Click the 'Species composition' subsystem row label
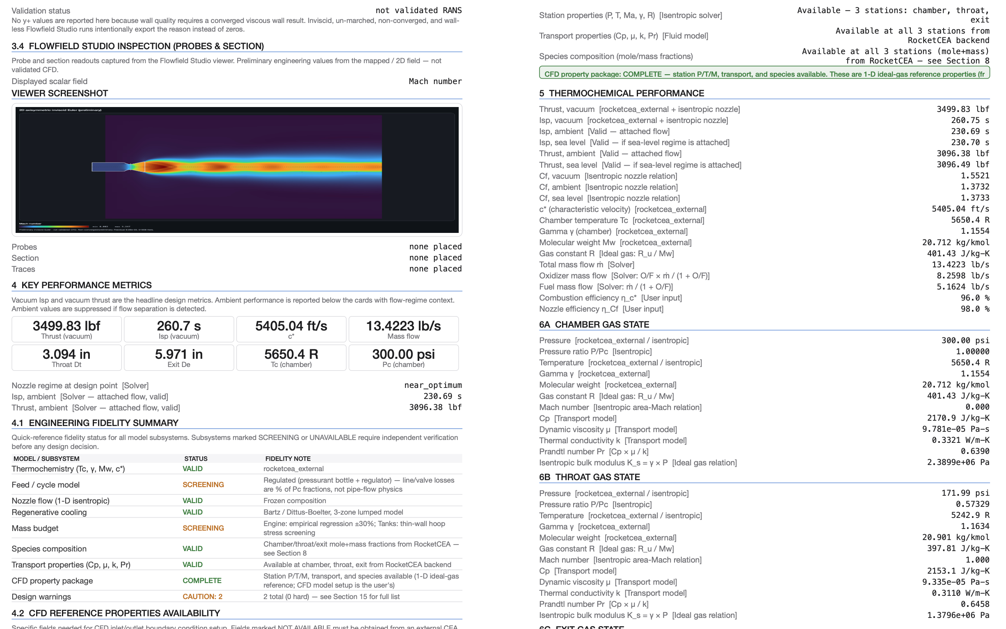 click(x=49, y=549)
